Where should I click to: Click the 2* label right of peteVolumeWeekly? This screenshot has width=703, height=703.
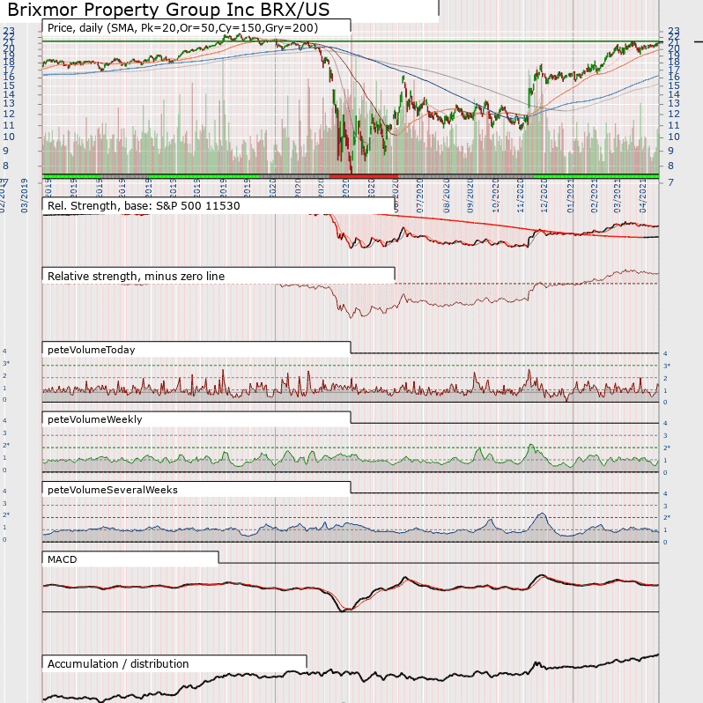667,448
